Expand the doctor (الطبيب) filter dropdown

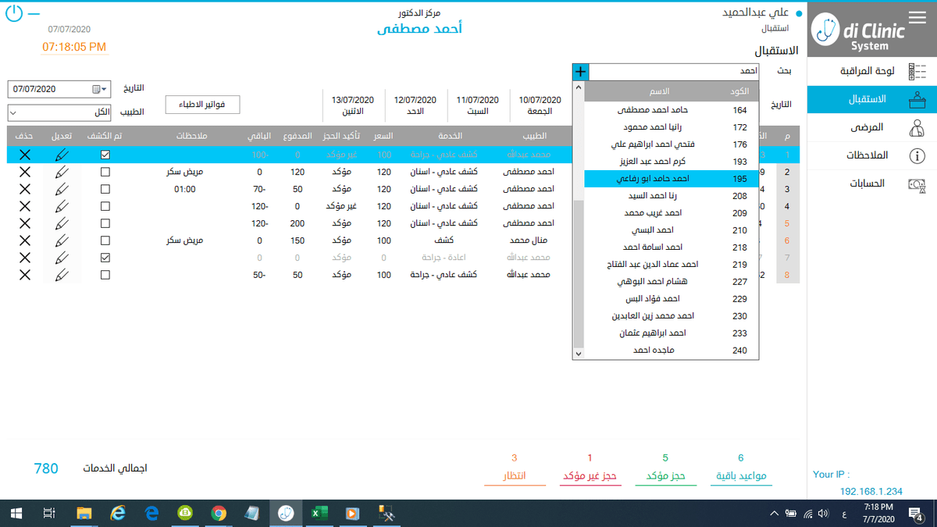[x=13, y=113]
